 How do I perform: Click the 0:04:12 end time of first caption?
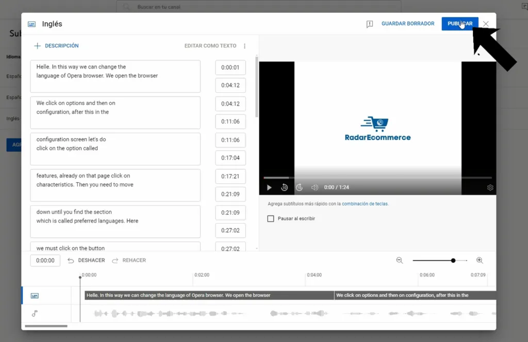(230, 85)
